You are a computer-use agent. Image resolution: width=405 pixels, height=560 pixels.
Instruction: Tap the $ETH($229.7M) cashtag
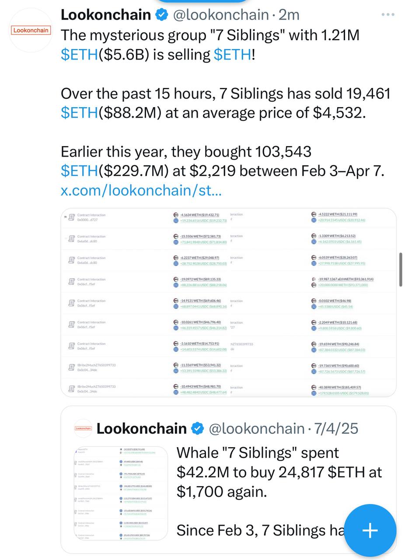[x=79, y=171]
